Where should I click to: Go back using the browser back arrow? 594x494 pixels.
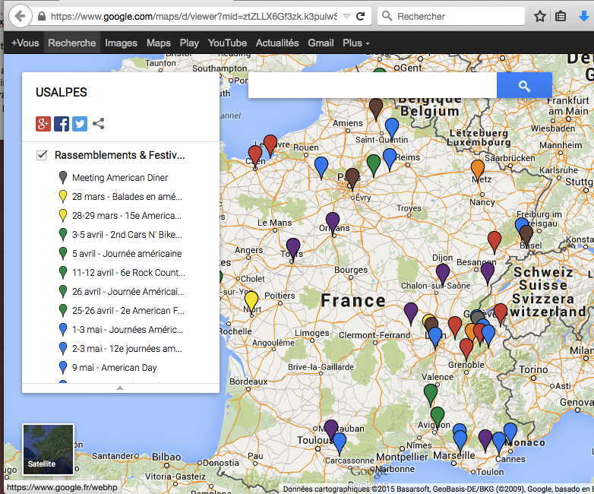pyautogui.click(x=20, y=16)
